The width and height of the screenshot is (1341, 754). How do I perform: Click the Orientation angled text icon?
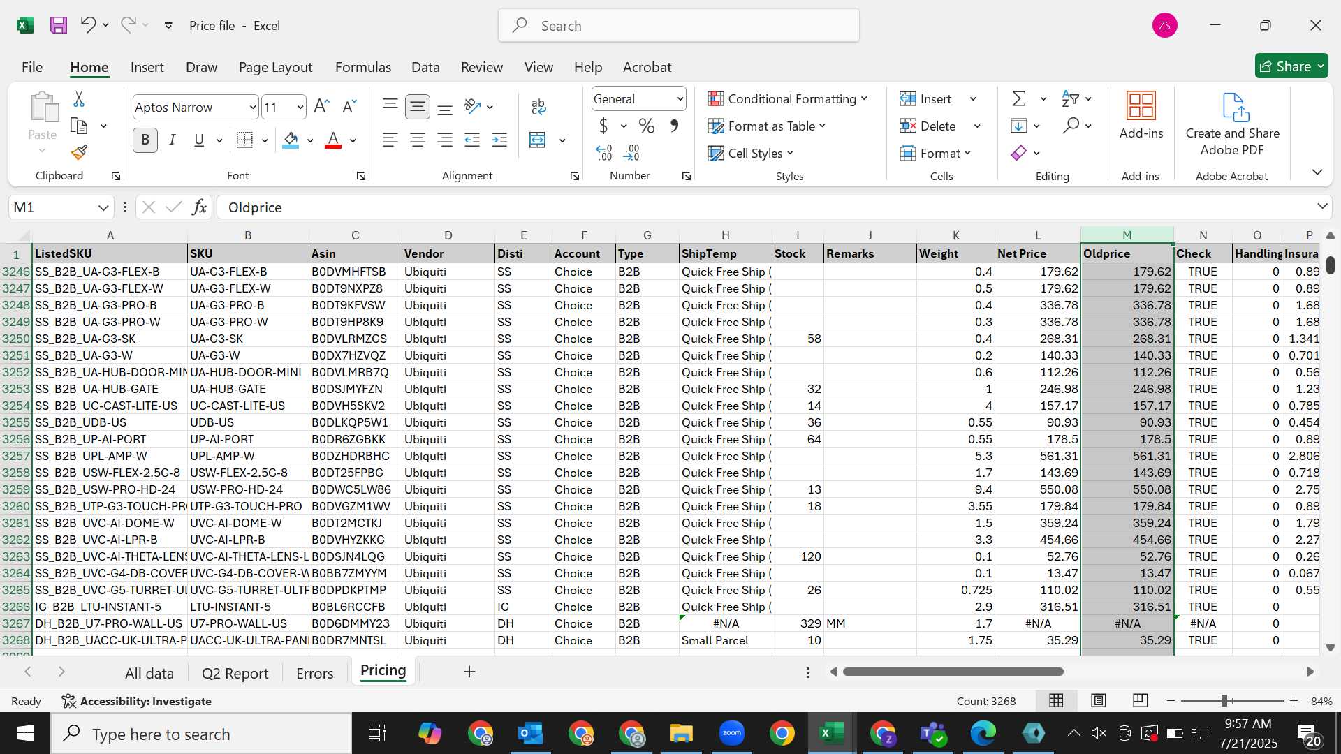point(472,106)
